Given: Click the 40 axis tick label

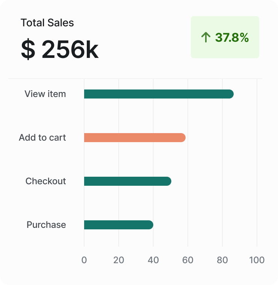Looking at the screenshot, I should (x=153, y=260).
